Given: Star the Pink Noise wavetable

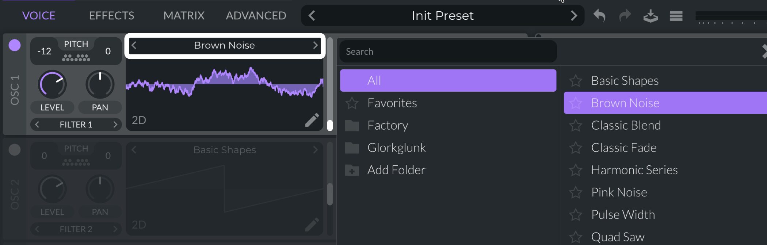Looking at the screenshot, I should (x=576, y=192).
